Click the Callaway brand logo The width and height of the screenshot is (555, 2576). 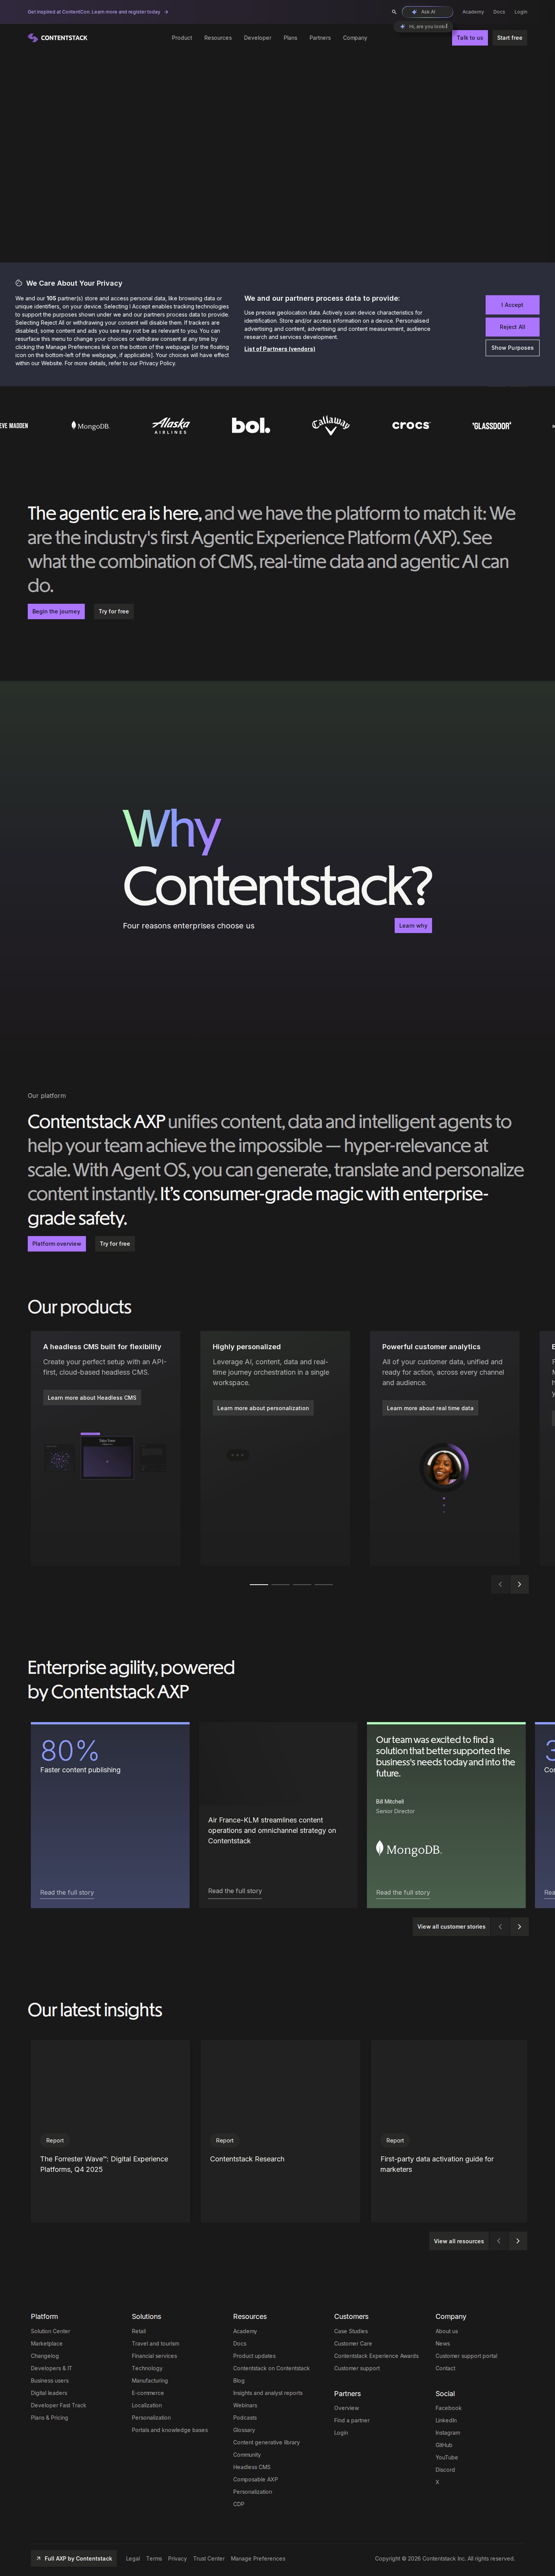(330, 426)
